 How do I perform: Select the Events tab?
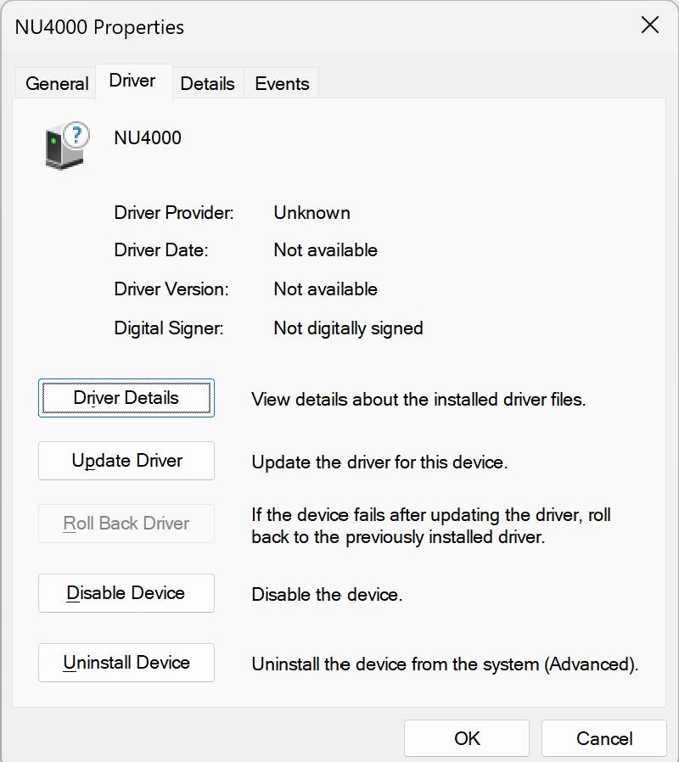[281, 83]
